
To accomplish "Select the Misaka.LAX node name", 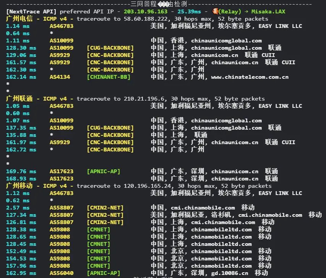I will (x=268, y=11).
